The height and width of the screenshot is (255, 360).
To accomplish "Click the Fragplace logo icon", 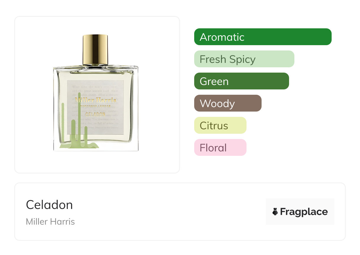I will [x=275, y=212].
